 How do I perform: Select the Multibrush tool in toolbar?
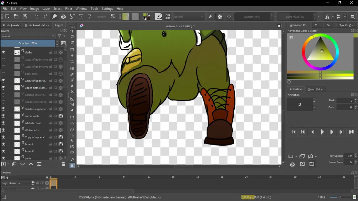click(63, 16)
